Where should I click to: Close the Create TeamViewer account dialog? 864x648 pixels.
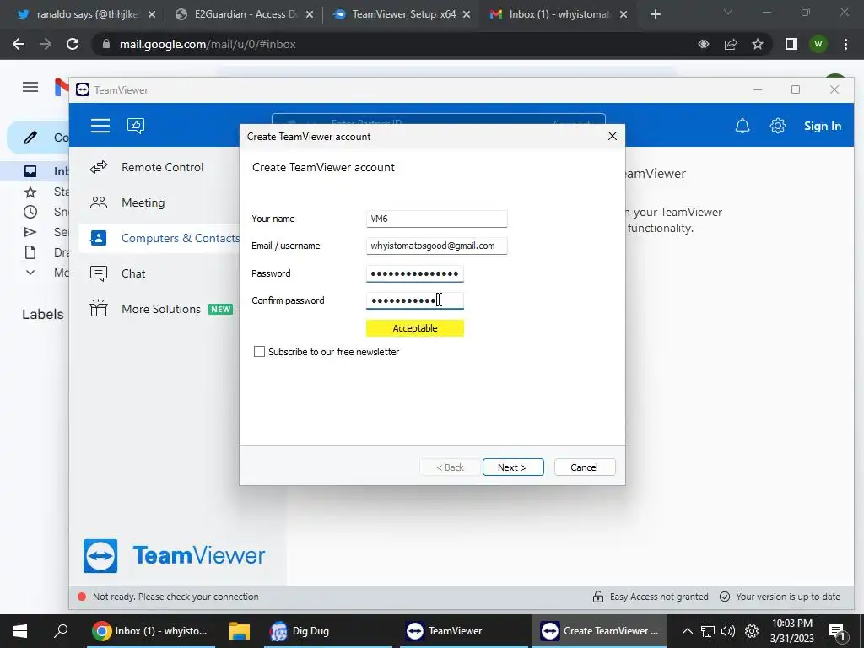[x=613, y=136]
